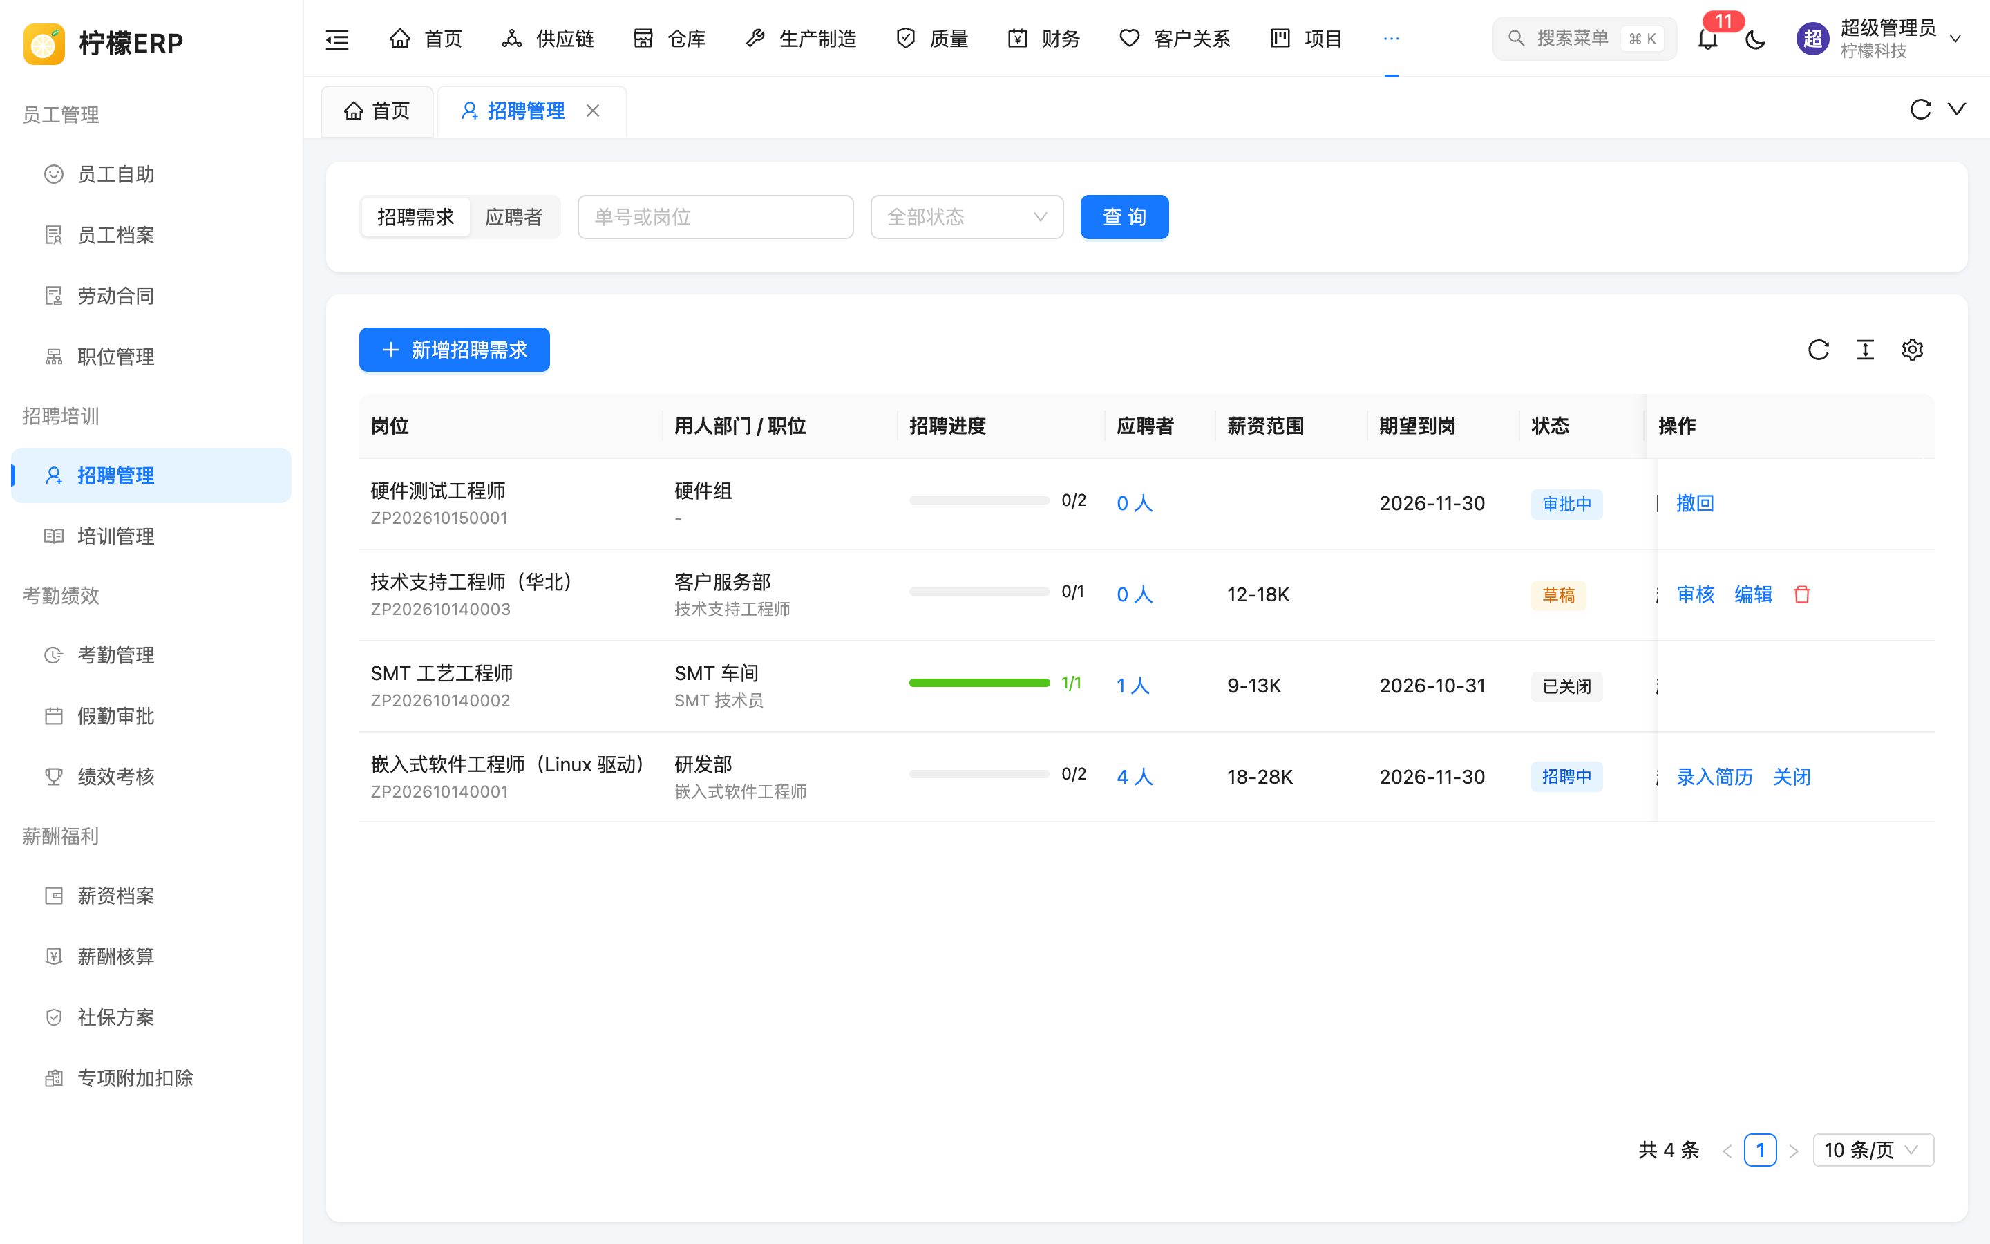Toggle dark mode moon icon
Viewport: 1990px width, 1244px height.
[1755, 39]
